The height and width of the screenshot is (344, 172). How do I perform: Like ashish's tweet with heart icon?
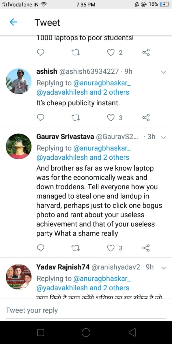111,117
